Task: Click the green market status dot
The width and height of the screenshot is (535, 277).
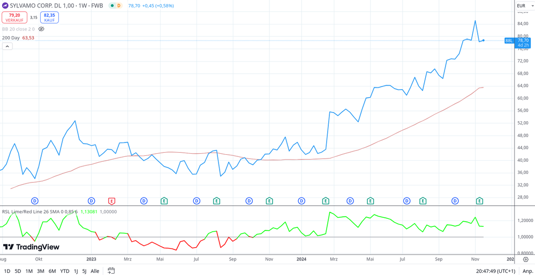Action: coord(112,6)
